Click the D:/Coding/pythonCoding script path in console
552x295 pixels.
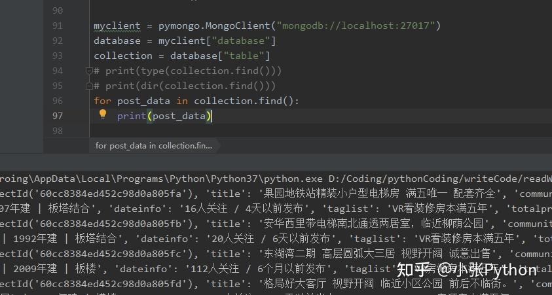[x=440, y=179]
